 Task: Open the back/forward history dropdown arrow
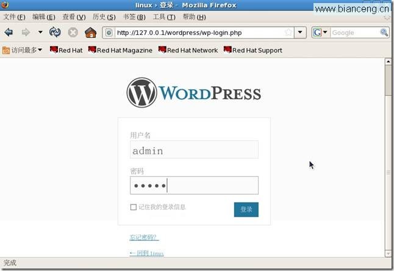(x=40, y=32)
